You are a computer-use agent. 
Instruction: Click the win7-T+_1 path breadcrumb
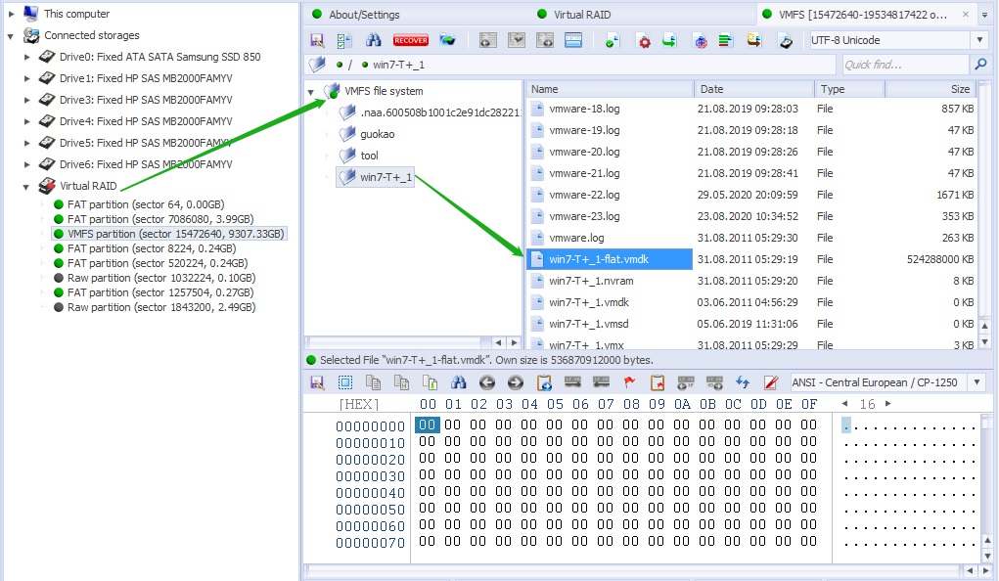click(x=398, y=65)
